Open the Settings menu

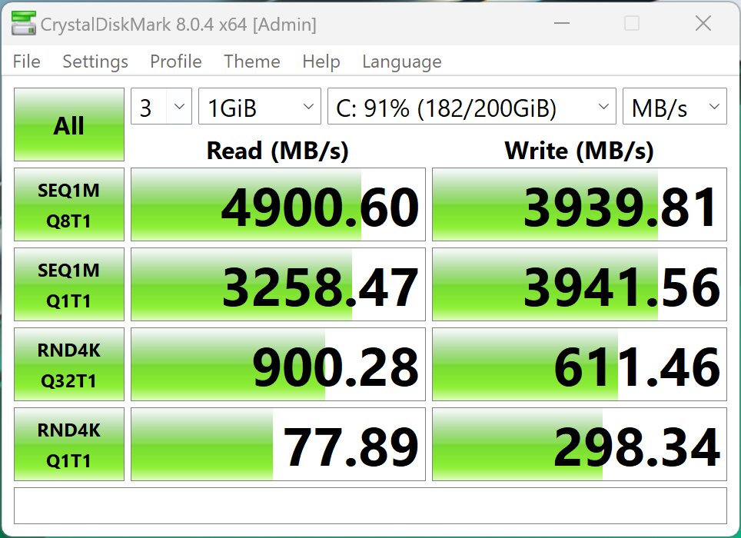[95, 61]
